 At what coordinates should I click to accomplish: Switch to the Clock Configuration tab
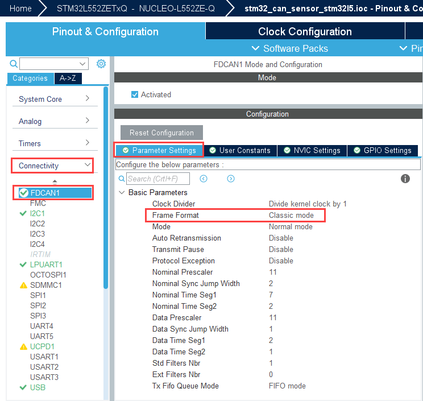pos(305,31)
